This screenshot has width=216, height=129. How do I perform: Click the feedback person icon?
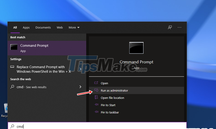170,28
